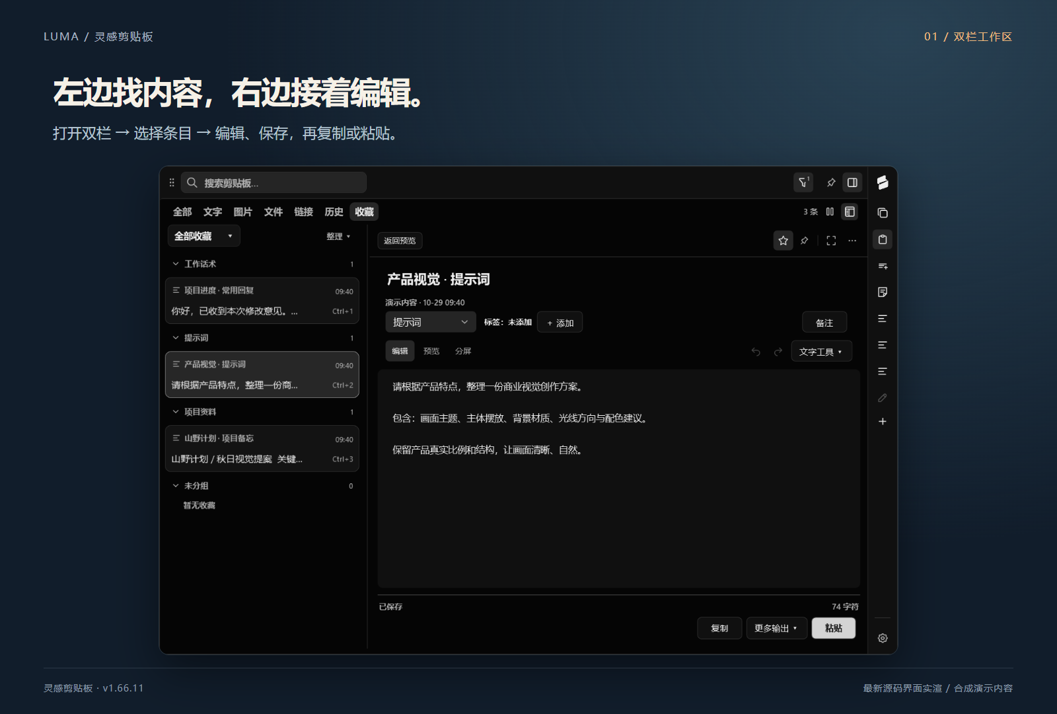Switch to the 历史 tab
The height and width of the screenshot is (714, 1057).
pyautogui.click(x=334, y=212)
